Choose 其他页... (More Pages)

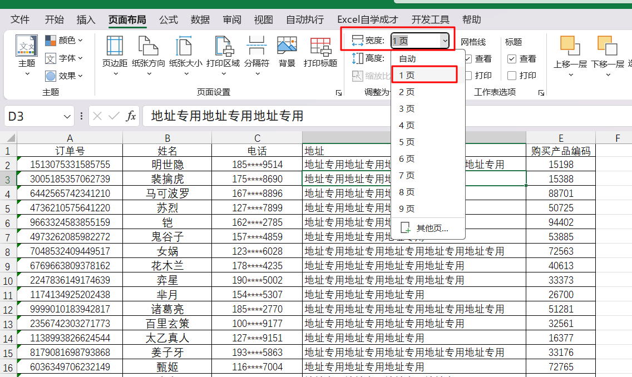tap(428, 229)
